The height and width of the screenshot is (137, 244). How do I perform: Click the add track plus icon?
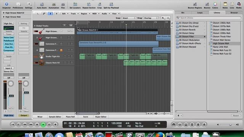(x=64, y=25)
